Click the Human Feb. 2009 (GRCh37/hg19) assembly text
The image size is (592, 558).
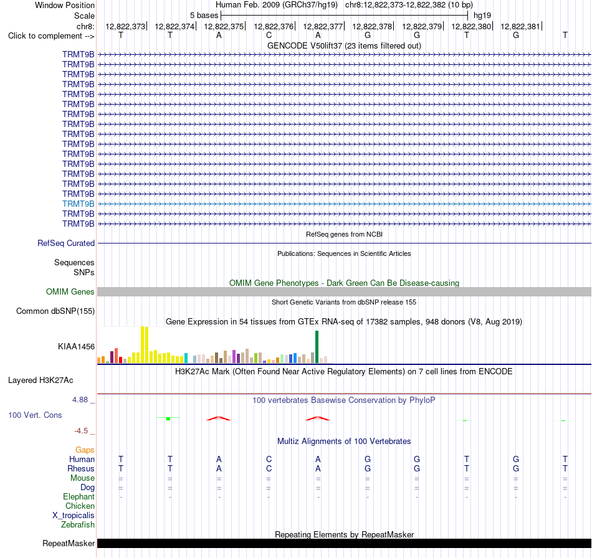276,5
